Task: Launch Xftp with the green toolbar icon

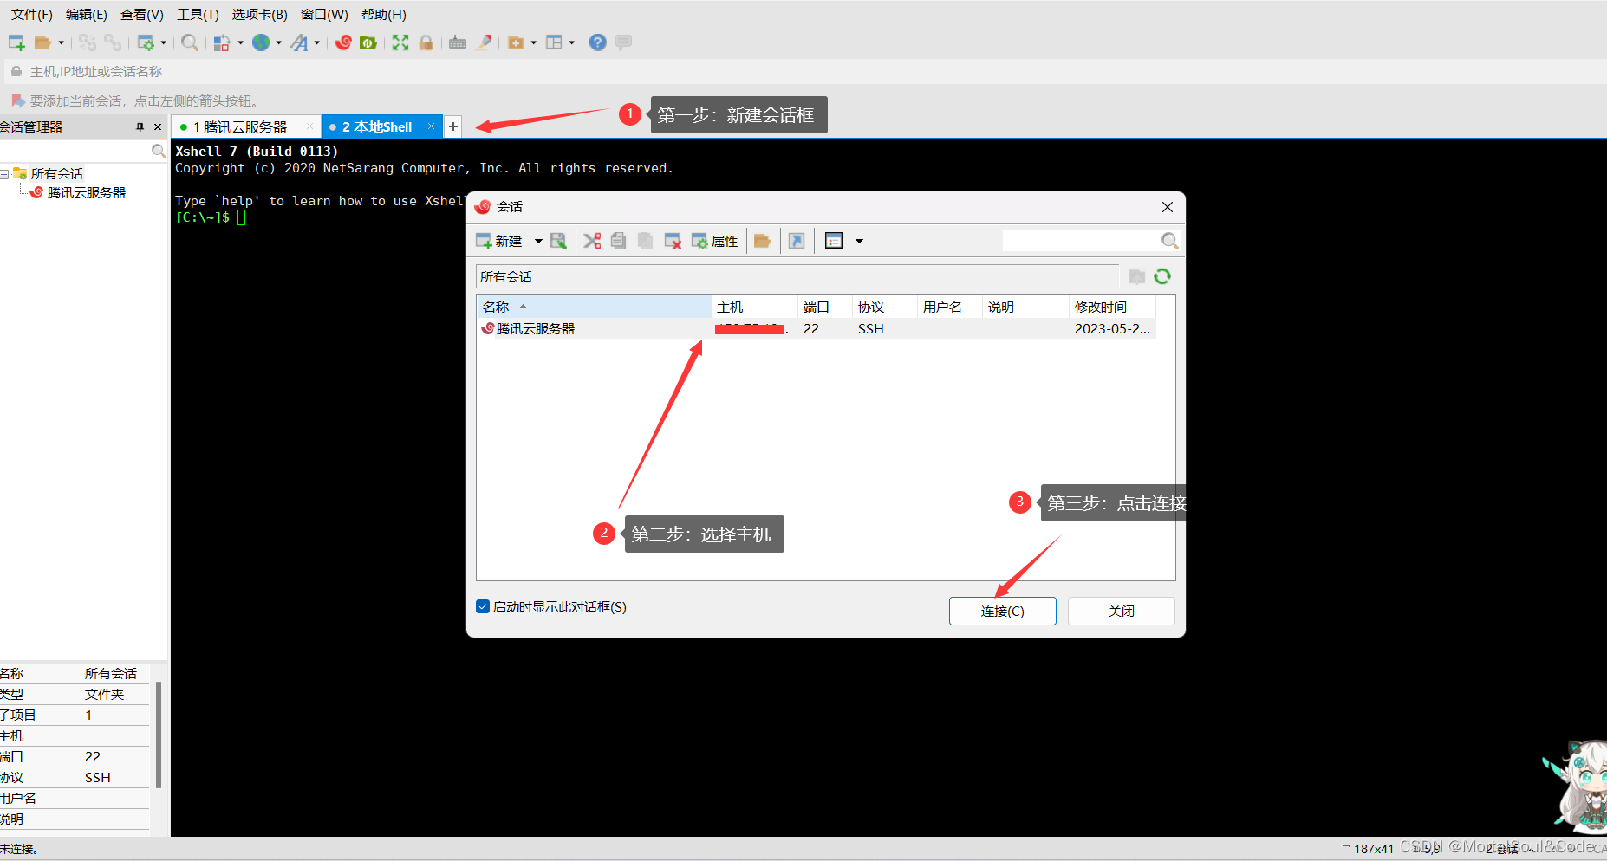Action: point(368,42)
